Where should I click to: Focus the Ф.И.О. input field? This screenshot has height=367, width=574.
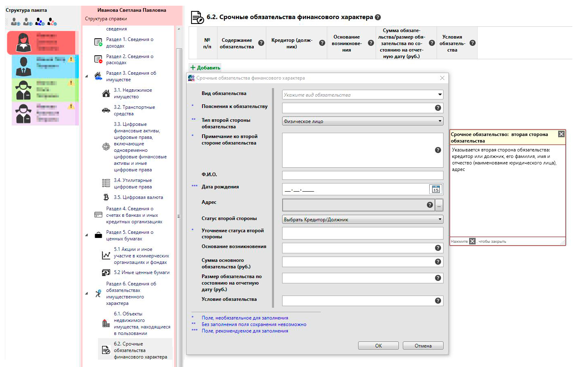point(363,175)
